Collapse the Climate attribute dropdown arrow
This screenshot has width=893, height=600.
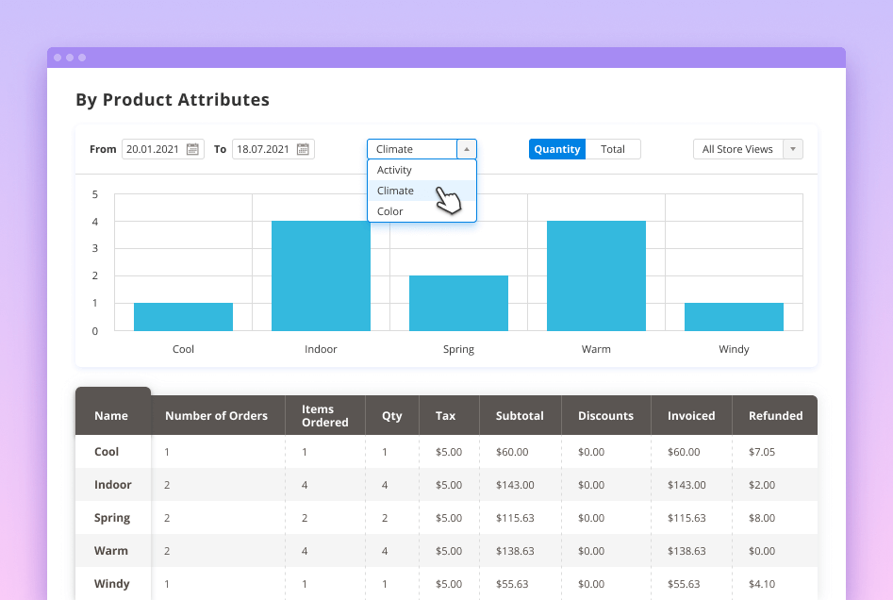(x=467, y=149)
